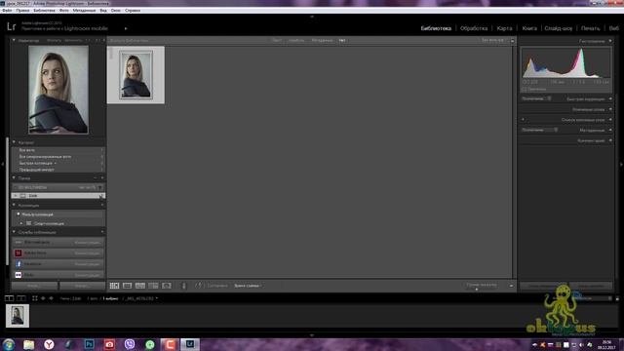Image resolution: width=624 pixels, height=351 pixels.
Task: Open second monitor display button
Action: [21, 298]
